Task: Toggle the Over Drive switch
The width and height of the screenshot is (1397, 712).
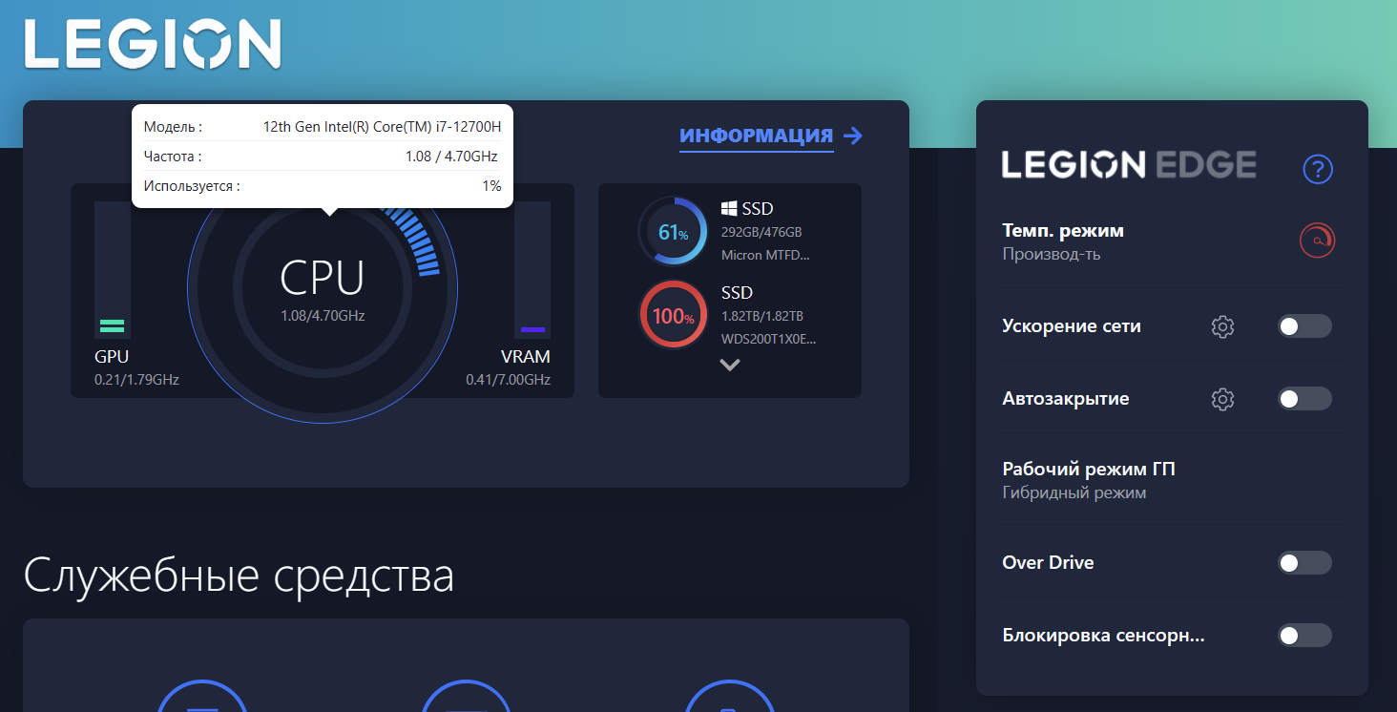Action: coord(1304,563)
